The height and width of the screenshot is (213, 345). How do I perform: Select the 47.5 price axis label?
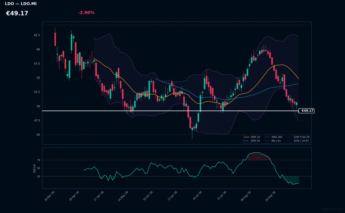coord(37,121)
